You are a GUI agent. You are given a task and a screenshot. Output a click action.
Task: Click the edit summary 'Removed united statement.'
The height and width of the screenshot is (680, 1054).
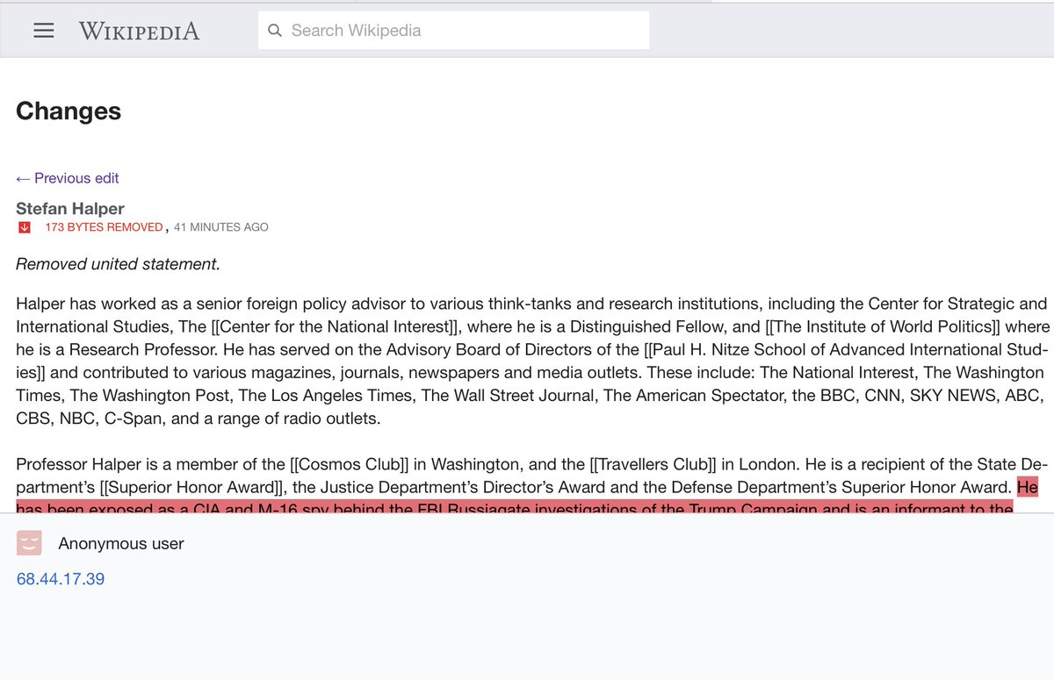118,264
